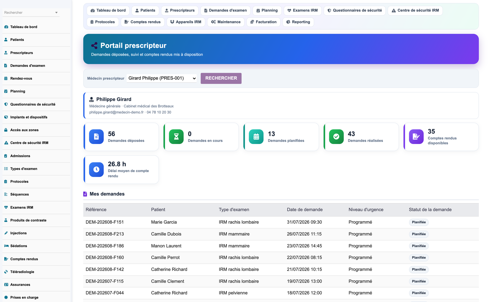Click the Téléradiologie sidebar satellite icon
The width and height of the screenshot is (488, 302).
point(6,272)
